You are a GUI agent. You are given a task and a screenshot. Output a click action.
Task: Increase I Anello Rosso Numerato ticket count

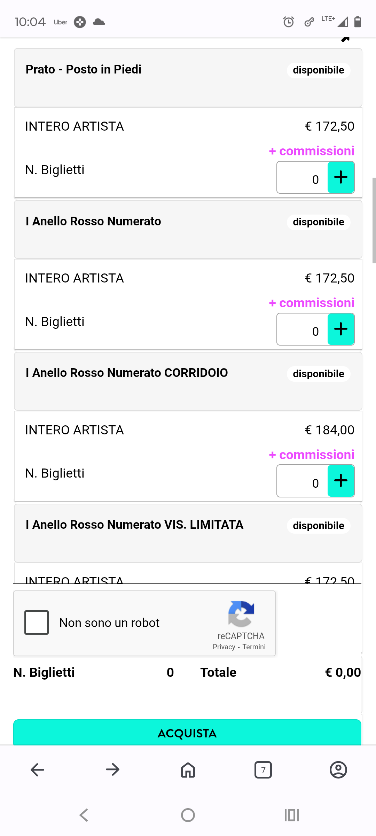[x=341, y=329]
